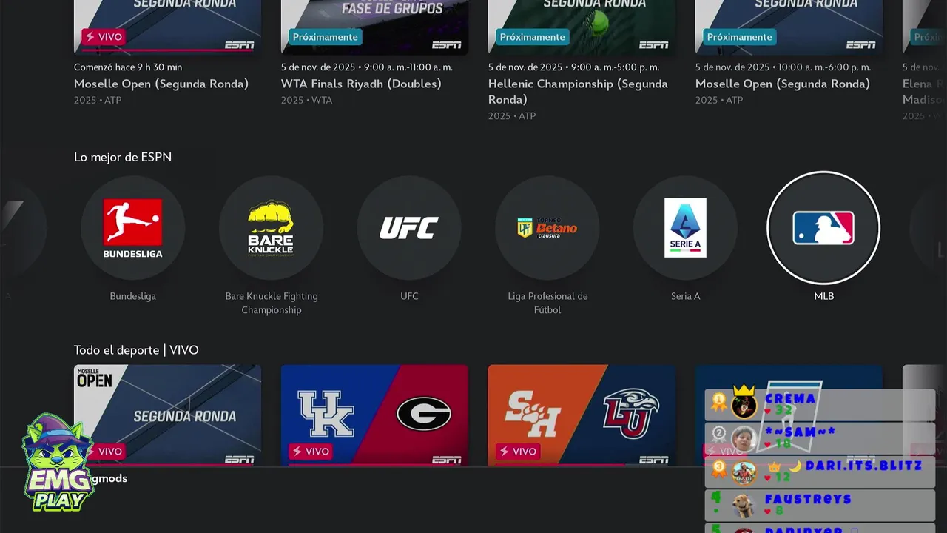The image size is (947, 533).
Task: Click the 'MLB' label under the logo
Action: (823, 296)
